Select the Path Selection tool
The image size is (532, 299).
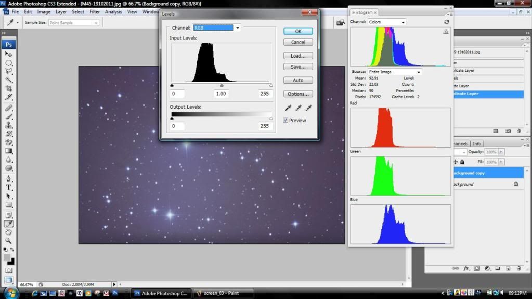(x=8, y=196)
